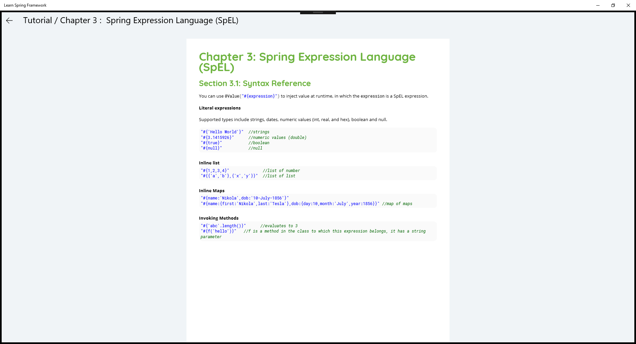Click the 'Supported types include strings' sentence
636x344 pixels.
(x=293, y=120)
